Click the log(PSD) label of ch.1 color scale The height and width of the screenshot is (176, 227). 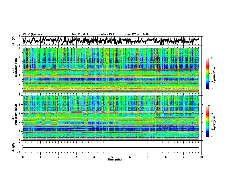click(x=214, y=75)
